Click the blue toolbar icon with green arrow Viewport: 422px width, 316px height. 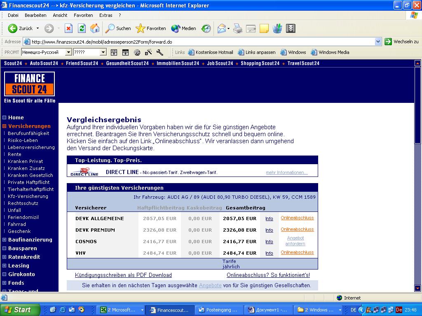(277, 28)
